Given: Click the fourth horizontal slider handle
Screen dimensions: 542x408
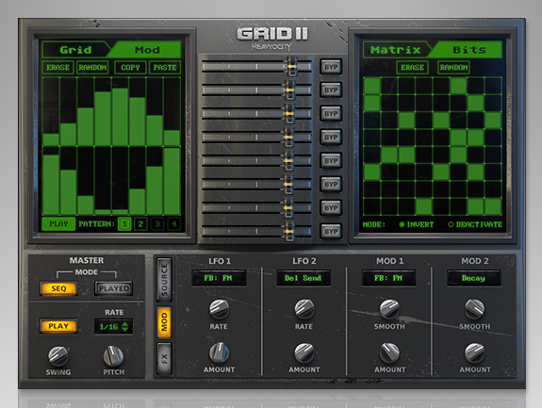Looking at the screenshot, I should (288, 137).
